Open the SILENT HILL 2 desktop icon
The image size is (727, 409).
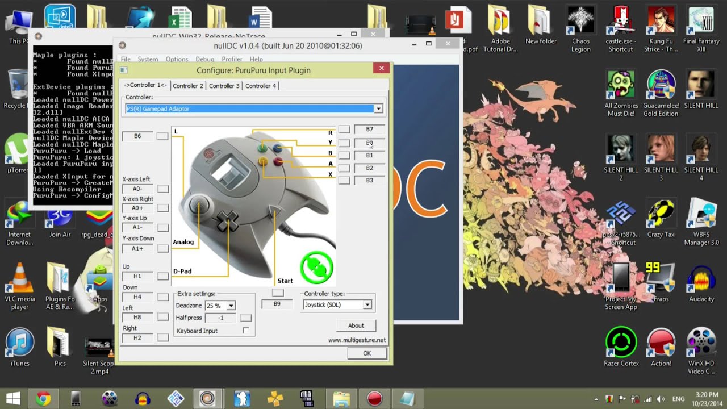[x=621, y=158]
